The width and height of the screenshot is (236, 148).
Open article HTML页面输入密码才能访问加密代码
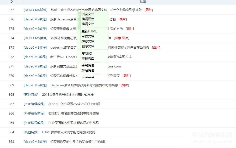tap(69, 132)
